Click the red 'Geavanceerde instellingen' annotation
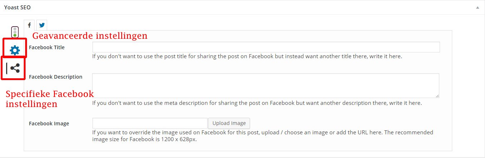 pos(90,36)
